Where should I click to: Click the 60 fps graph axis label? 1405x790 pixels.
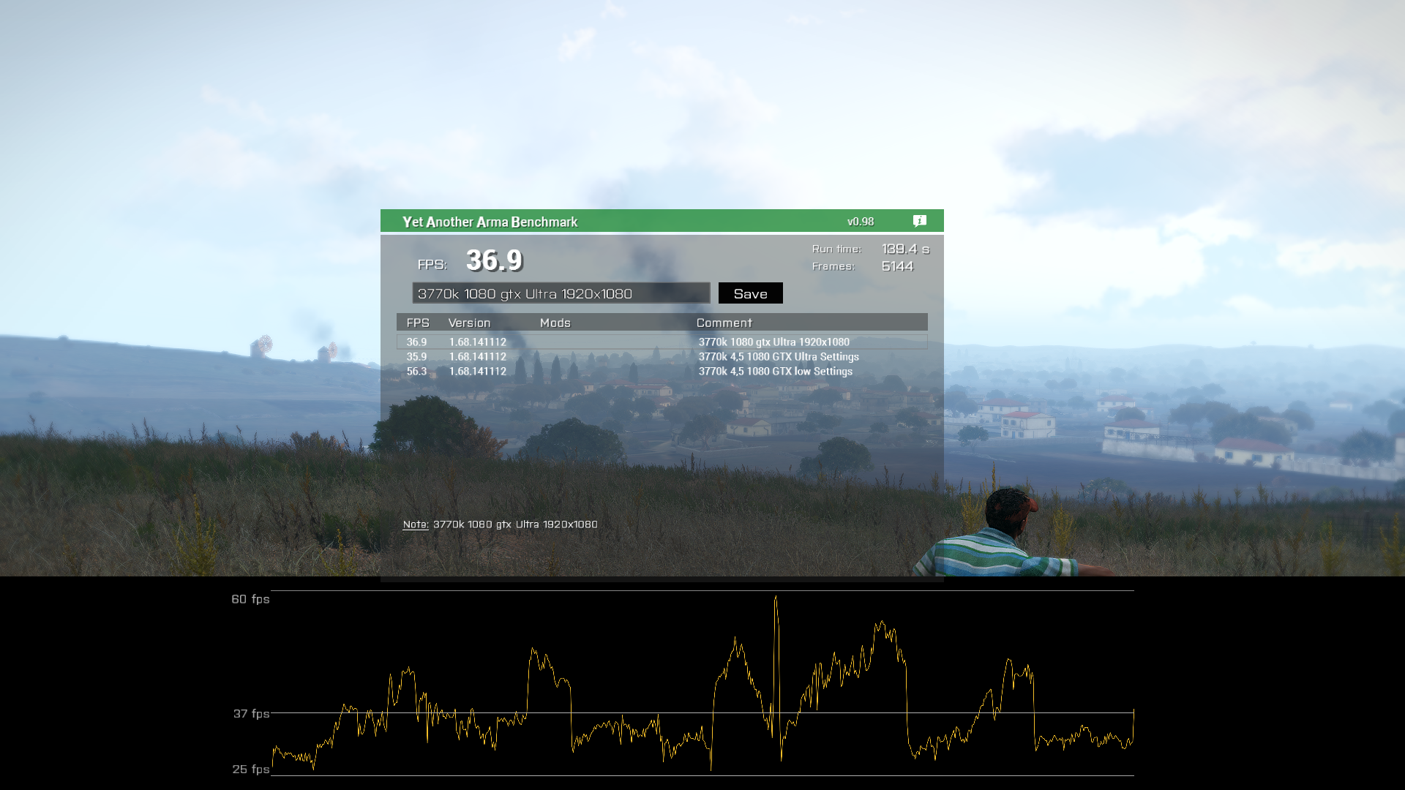click(x=250, y=599)
